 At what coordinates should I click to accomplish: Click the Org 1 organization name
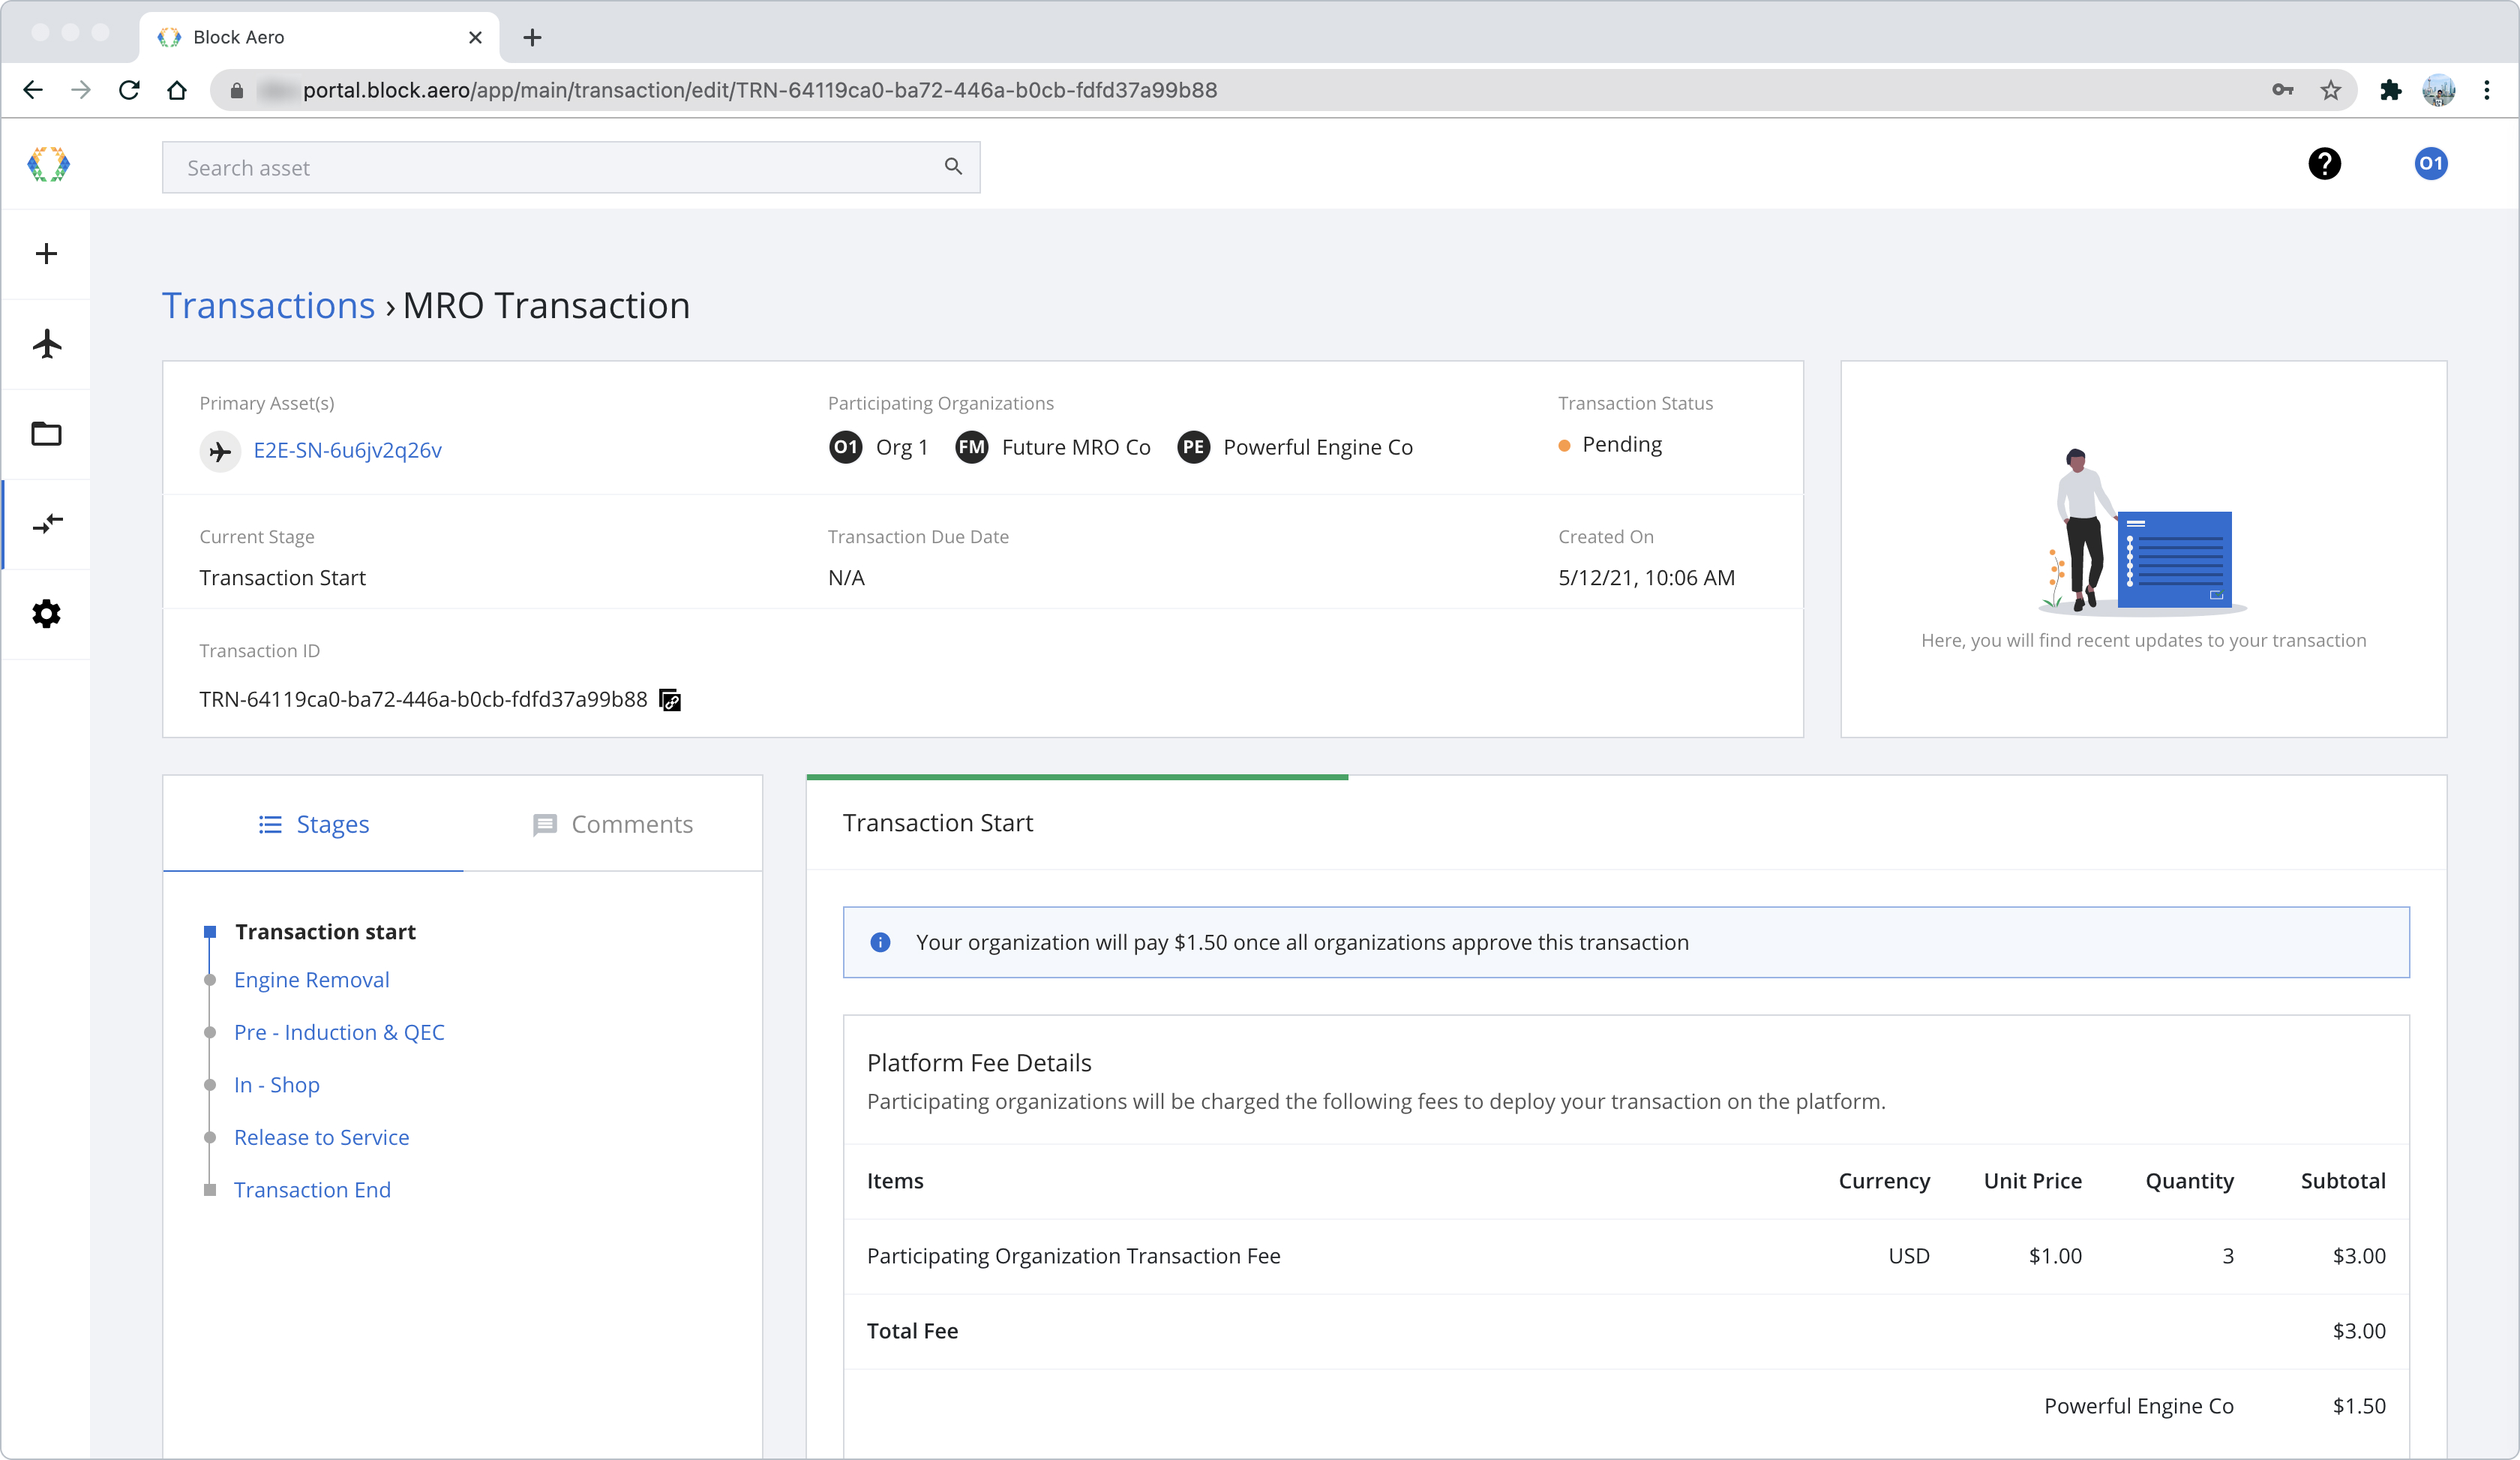click(902, 447)
